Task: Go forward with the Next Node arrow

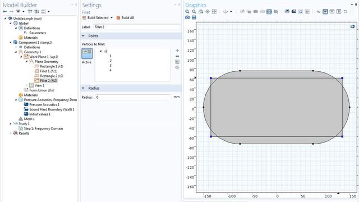Action: tap(11, 11)
